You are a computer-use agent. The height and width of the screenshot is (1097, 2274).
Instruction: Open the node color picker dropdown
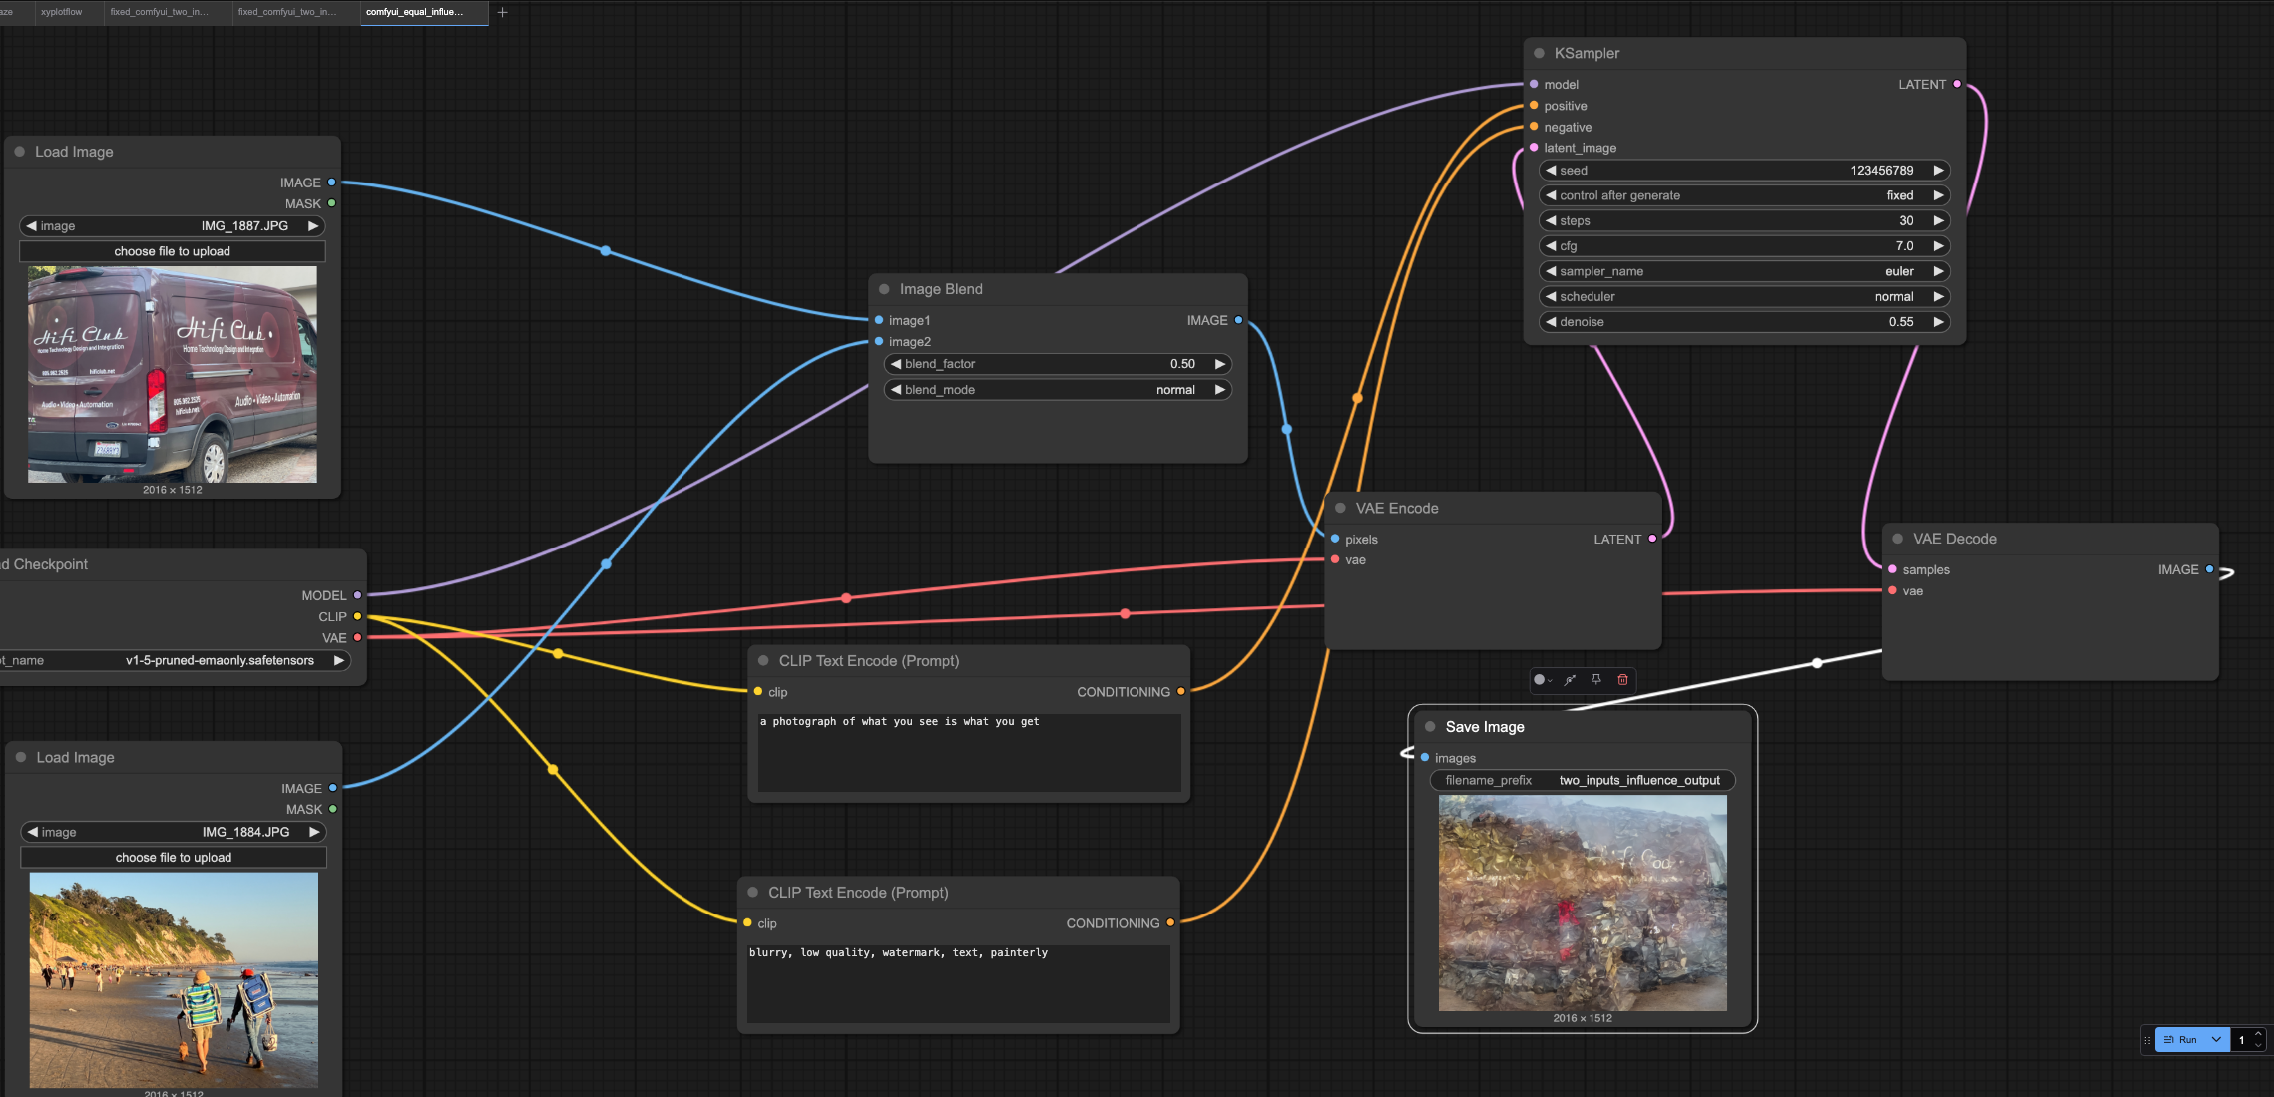click(1543, 680)
